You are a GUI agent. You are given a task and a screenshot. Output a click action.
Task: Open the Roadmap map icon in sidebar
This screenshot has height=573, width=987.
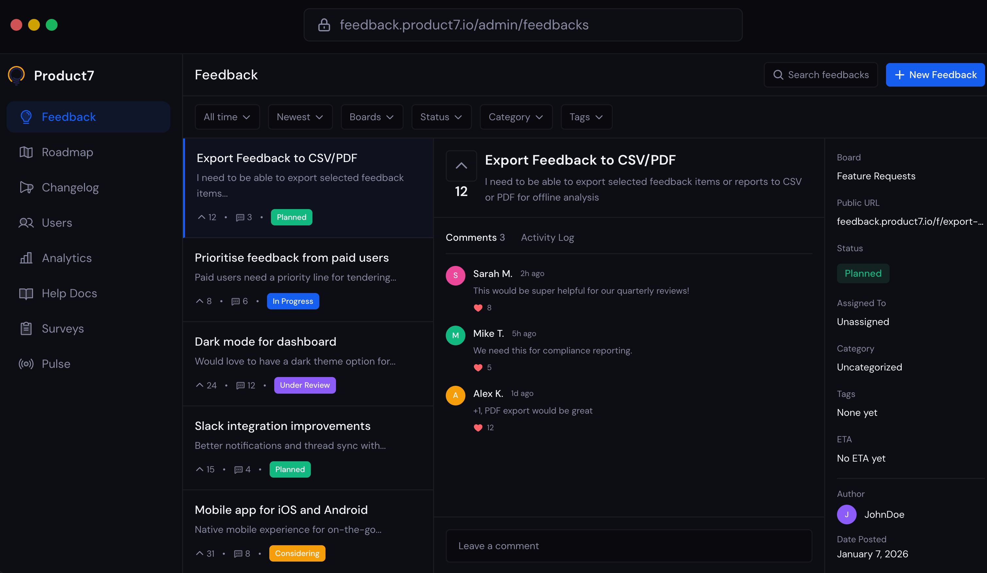(26, 152)
